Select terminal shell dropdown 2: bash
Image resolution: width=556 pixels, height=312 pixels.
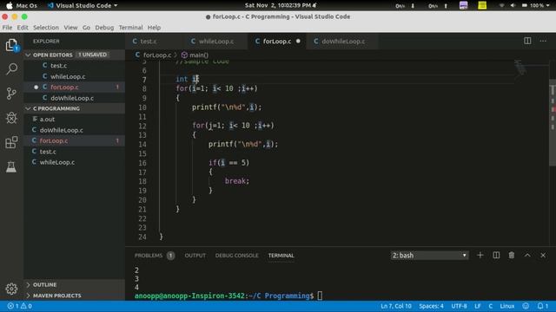coord(429,255)
